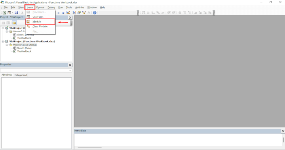This screenshot has width=285, height=150.
Task: Click the Indent icon in Edit toolbar
Action: [x=169, y=13]
